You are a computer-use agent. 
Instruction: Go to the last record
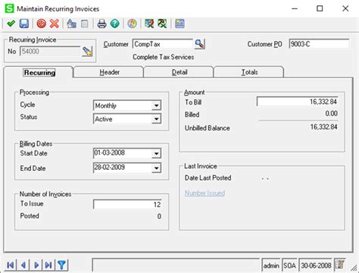pyautogui.click(x=48, y=265)
